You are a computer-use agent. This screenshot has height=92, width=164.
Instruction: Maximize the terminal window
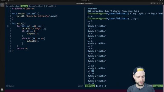(x=160, y=3)
